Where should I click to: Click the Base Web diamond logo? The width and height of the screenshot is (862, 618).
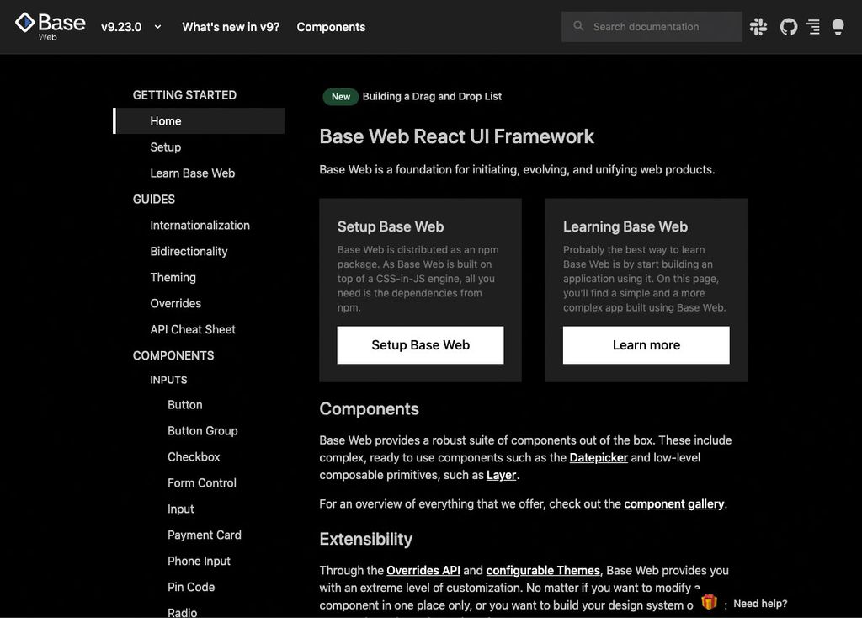(24, 24)
